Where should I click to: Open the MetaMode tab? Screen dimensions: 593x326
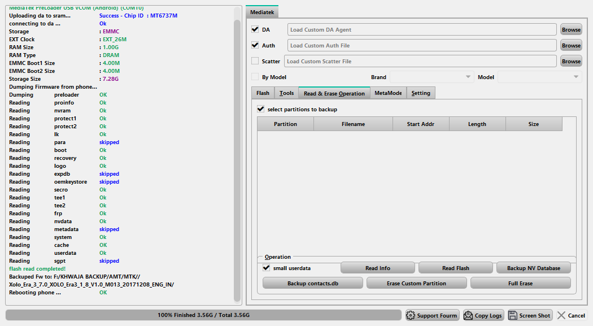pyautogui.click(x=388, y=93)
